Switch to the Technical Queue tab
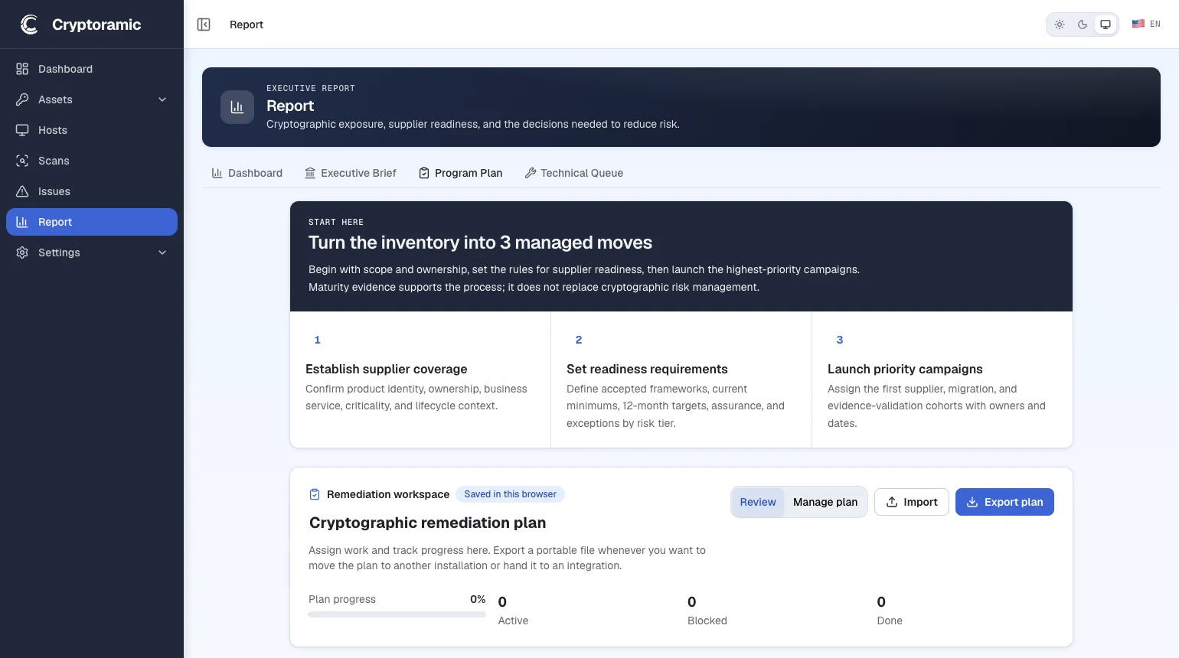 point(573,173)
